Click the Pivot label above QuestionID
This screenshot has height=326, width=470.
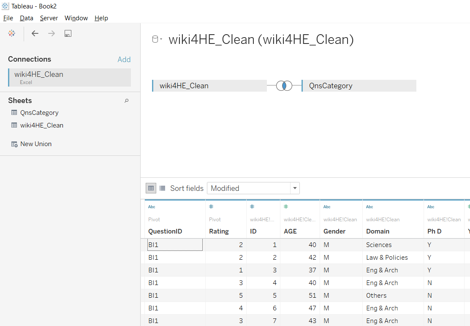(x=154, y=220)
